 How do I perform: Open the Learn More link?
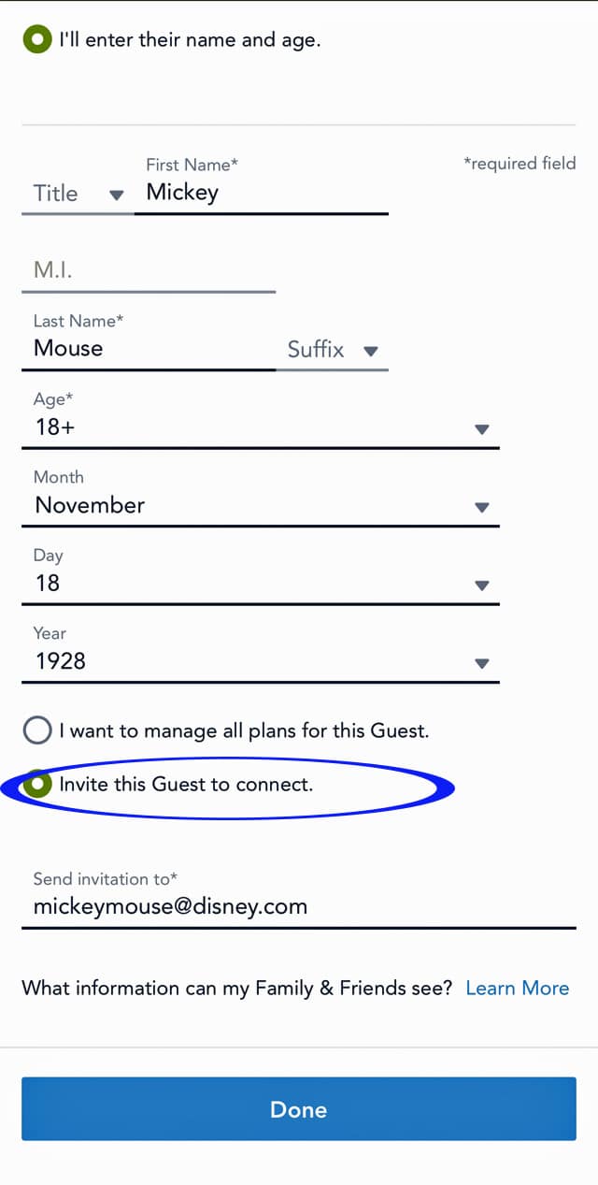(x=518, y=988)
